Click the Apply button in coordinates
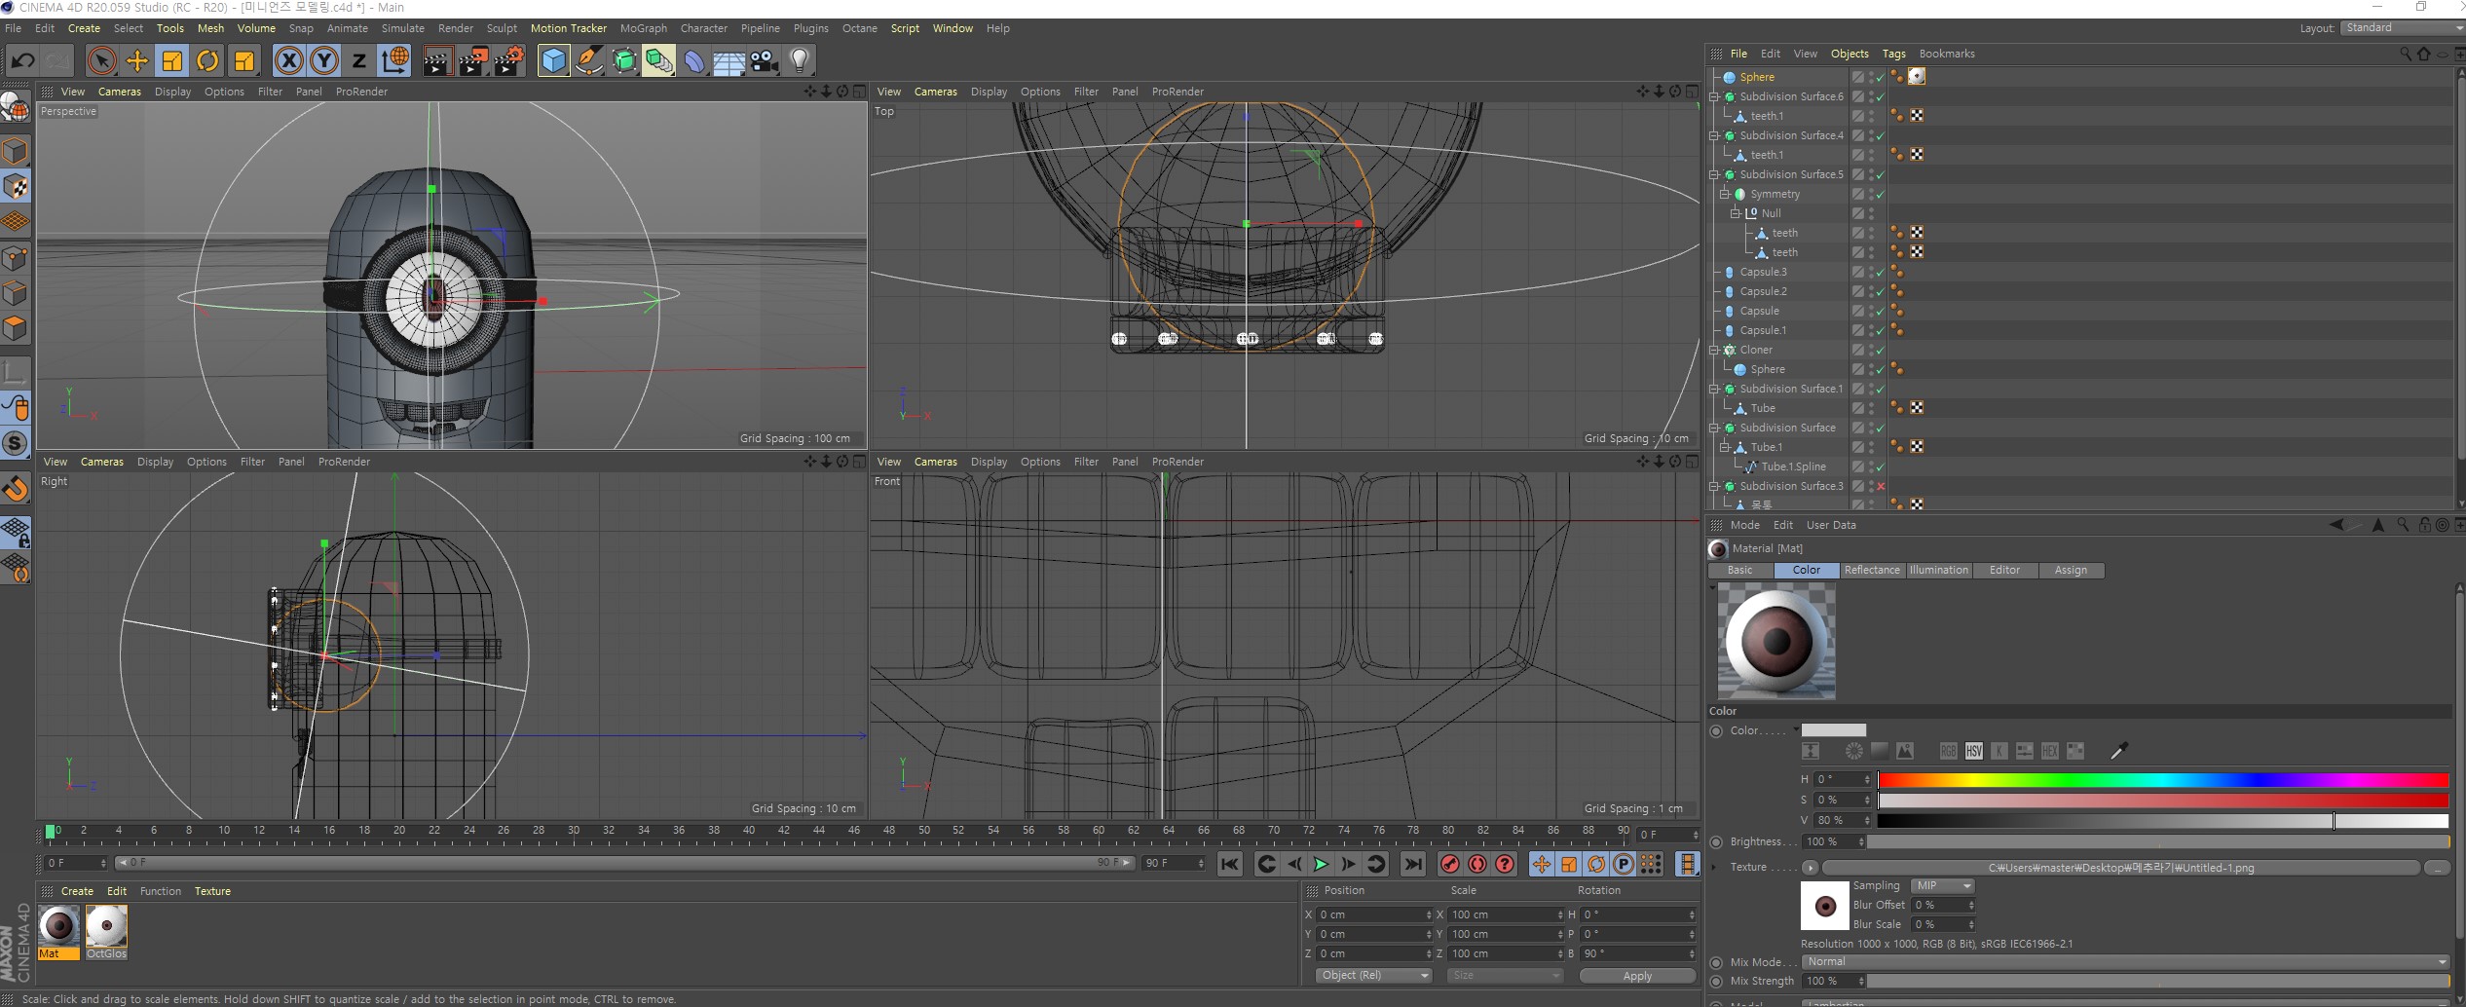The height and width of the screenshot is (1007, 2466). point(1636,976)
